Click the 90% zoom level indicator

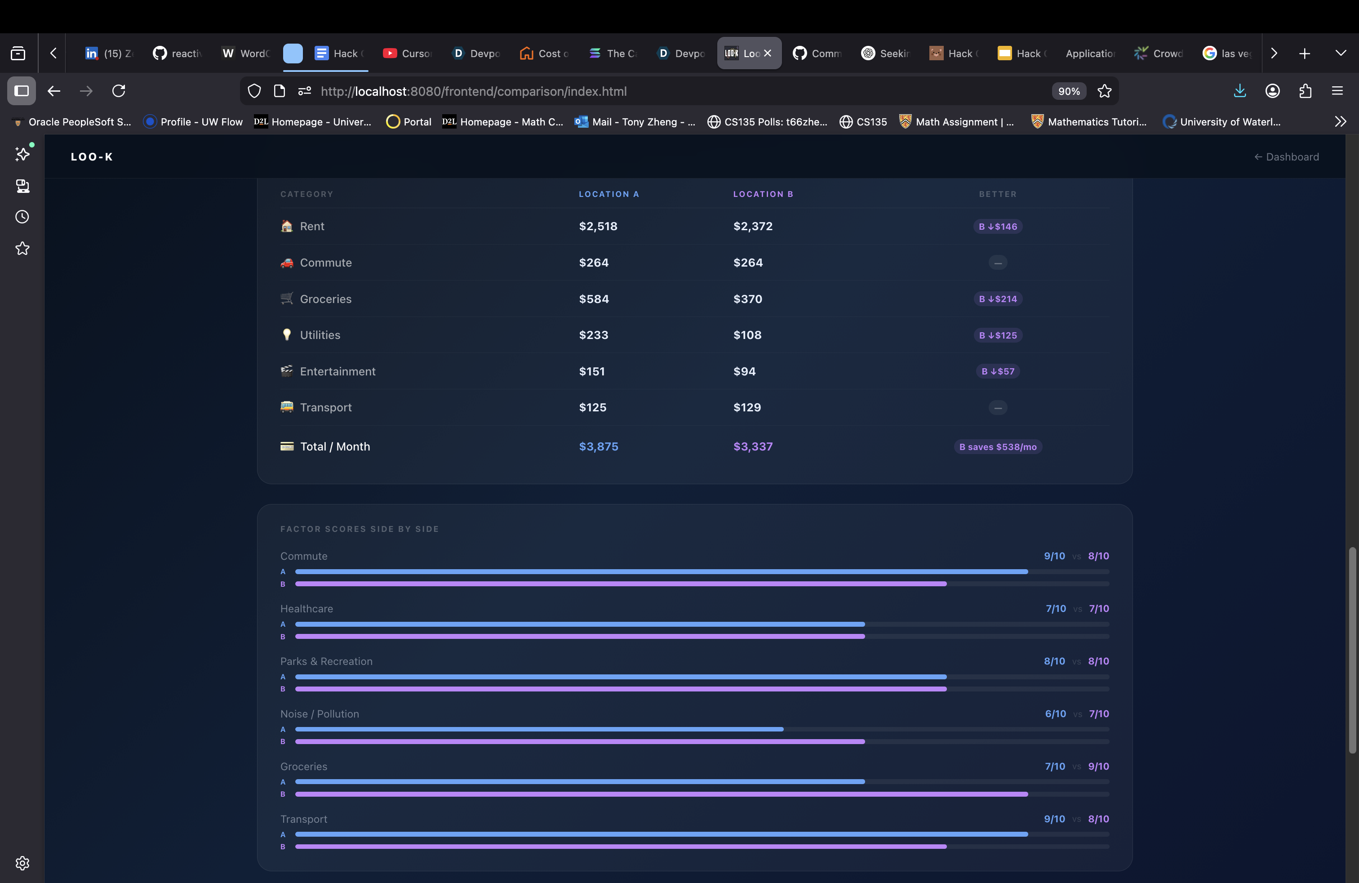(x=1068, y=91)
